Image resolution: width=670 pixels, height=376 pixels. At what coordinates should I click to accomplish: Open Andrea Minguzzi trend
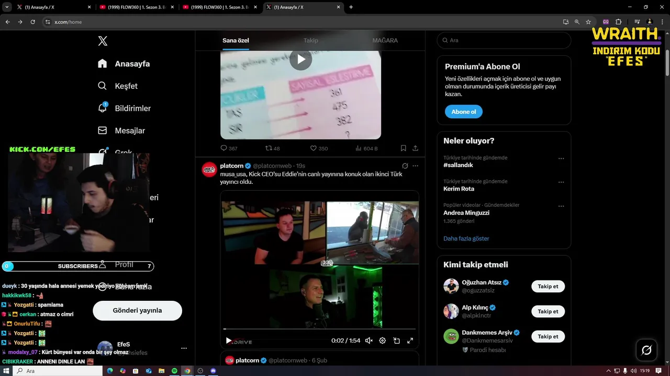point(466,213)
